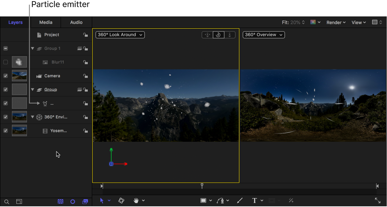Image resolution: width=387 pixels, height=207 pixels.
Task: Switch to the Audio tab
Action: 76,22
